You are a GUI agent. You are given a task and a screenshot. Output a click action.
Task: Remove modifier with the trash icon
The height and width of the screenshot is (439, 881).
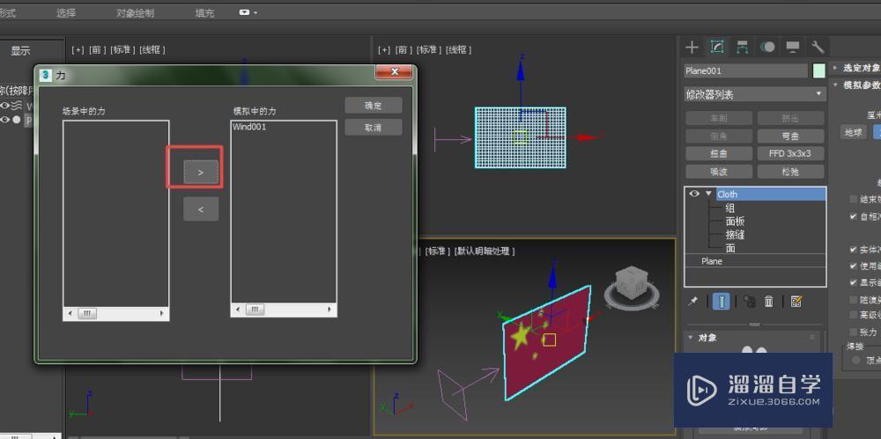click(769, 302)
